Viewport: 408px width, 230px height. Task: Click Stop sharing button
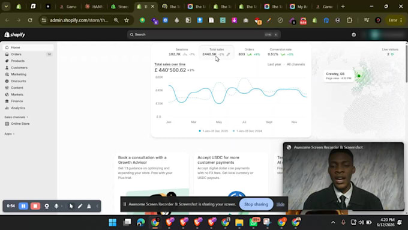click(x=256, y=204)
